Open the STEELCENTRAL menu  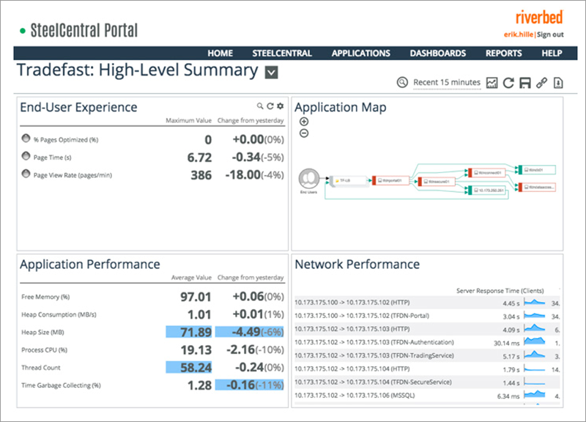click(x=282, y=53)
